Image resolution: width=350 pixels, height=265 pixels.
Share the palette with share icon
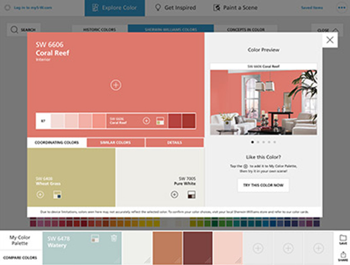(x=343, y=257)
